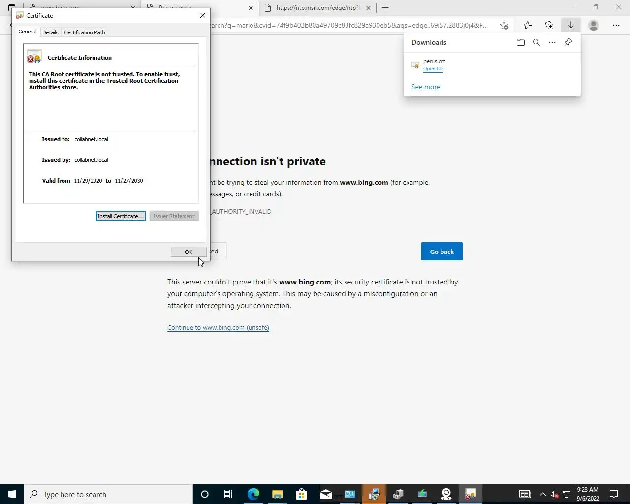
Task: Open the downloads folder icon
Action: pos(521,42)
